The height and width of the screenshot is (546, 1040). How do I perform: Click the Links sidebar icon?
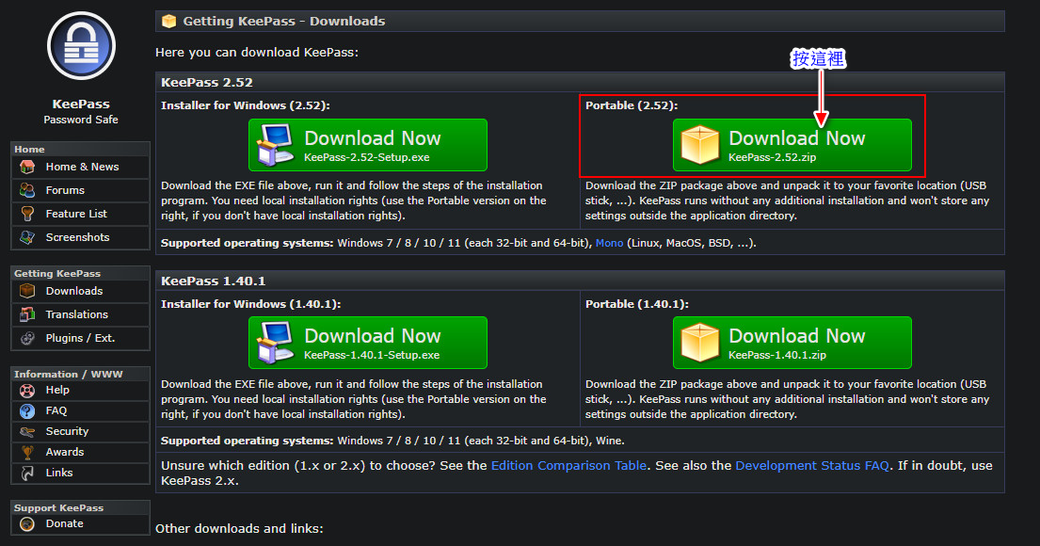click(27, 473)
